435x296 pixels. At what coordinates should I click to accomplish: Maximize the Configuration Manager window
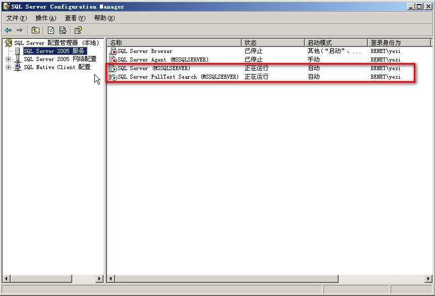419,7
